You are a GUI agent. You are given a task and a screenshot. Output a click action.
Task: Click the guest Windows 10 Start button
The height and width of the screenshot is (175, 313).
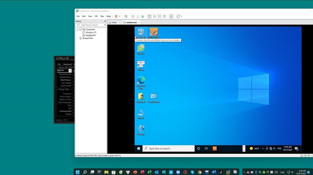coord(138,148)
